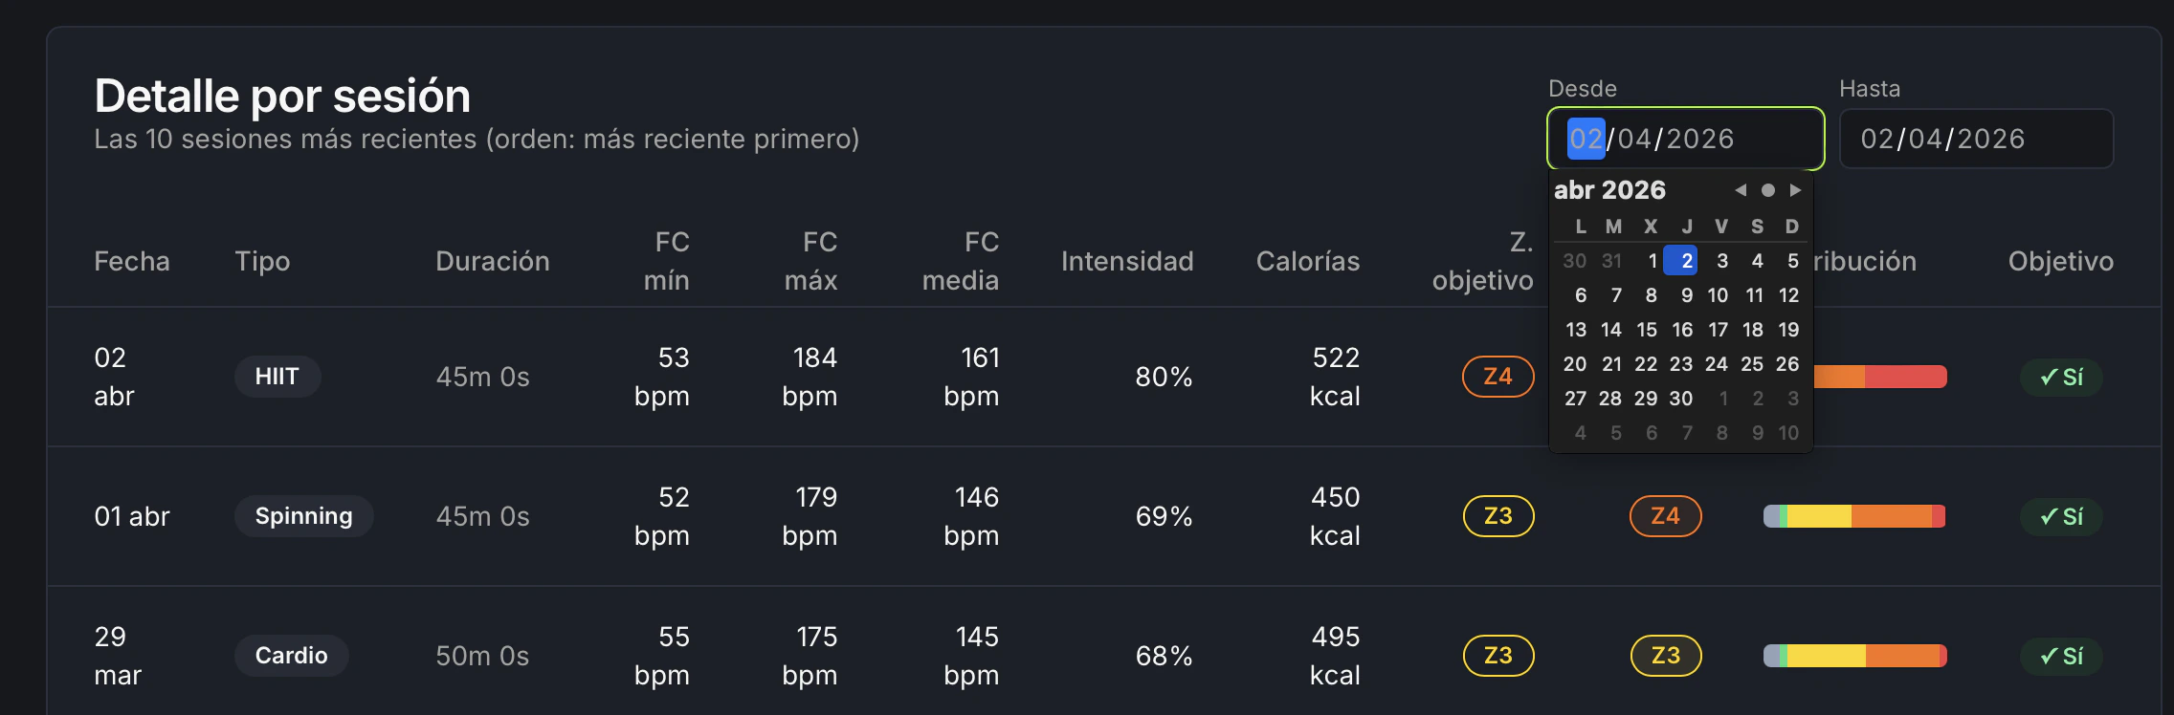
Task: Select the Z3 badge on the Spinning row
Action: 1498,516
